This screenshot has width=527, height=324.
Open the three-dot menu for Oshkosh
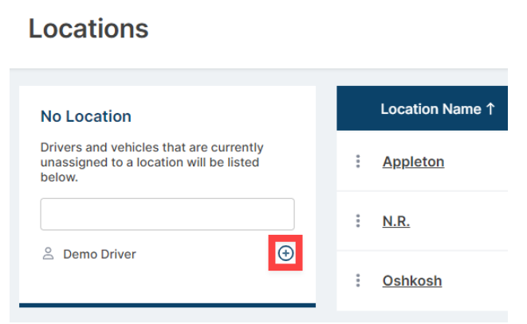click(x=358, y=280)
